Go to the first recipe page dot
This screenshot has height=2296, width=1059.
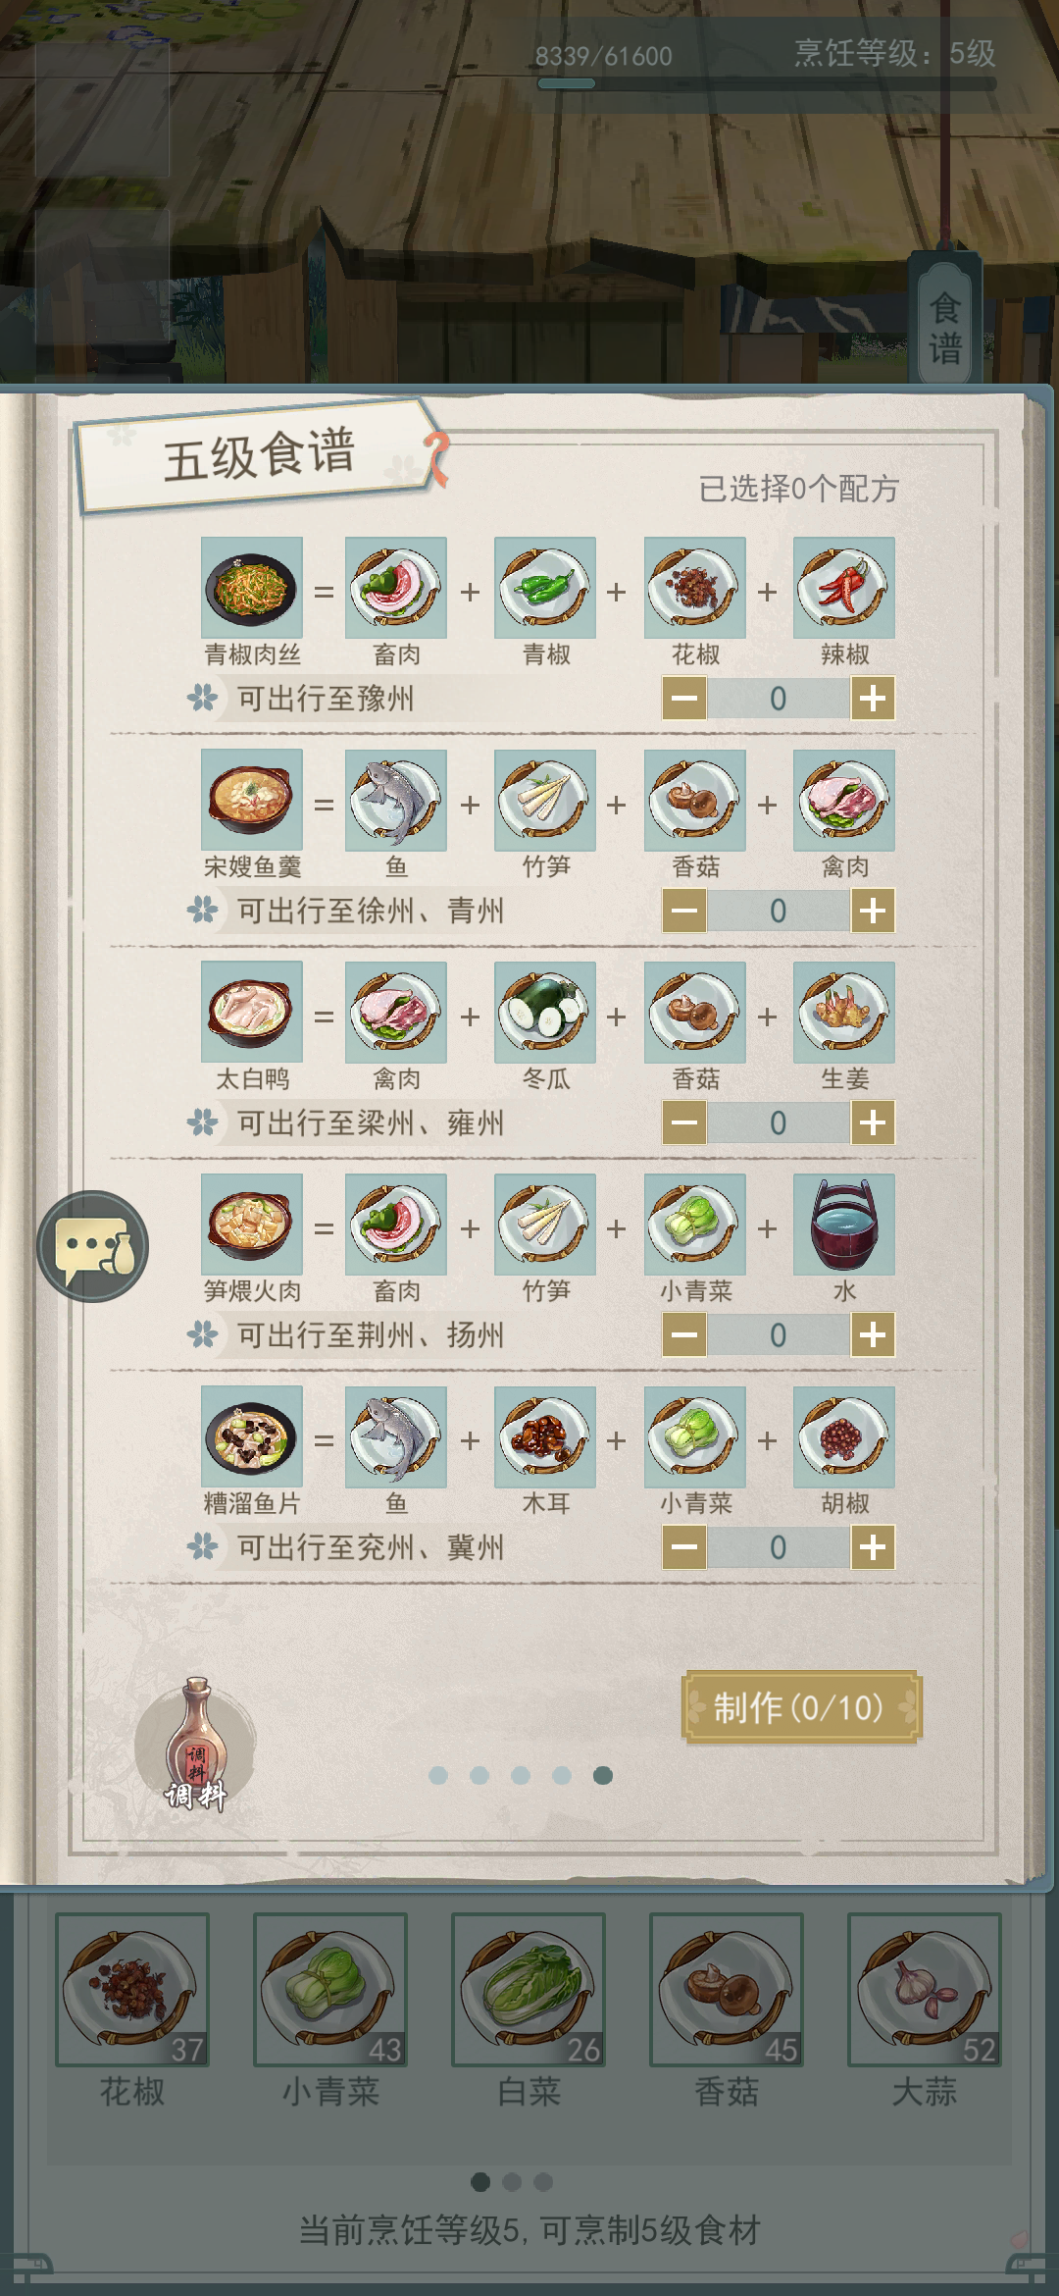[438, 1775]
